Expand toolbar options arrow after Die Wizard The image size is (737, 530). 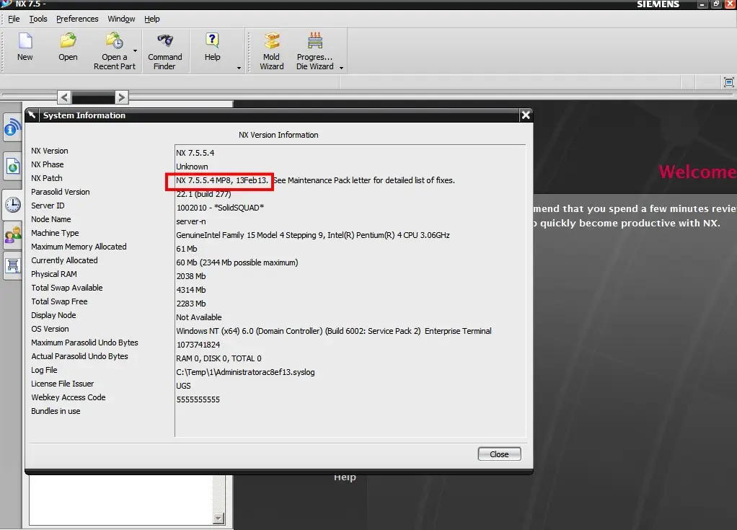tap(342, 68)
